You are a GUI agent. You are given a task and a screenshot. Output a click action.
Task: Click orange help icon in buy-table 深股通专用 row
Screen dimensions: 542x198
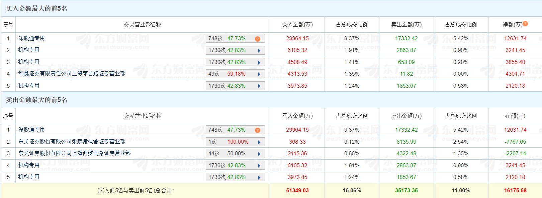point(257,39)
